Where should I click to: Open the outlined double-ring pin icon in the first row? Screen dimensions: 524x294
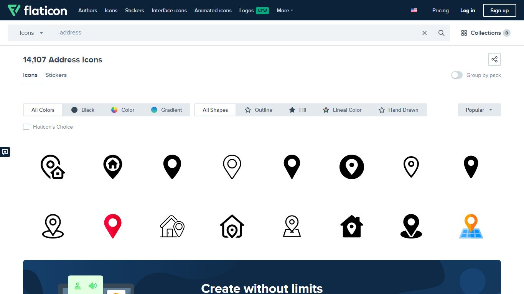[x=232, y=167]
